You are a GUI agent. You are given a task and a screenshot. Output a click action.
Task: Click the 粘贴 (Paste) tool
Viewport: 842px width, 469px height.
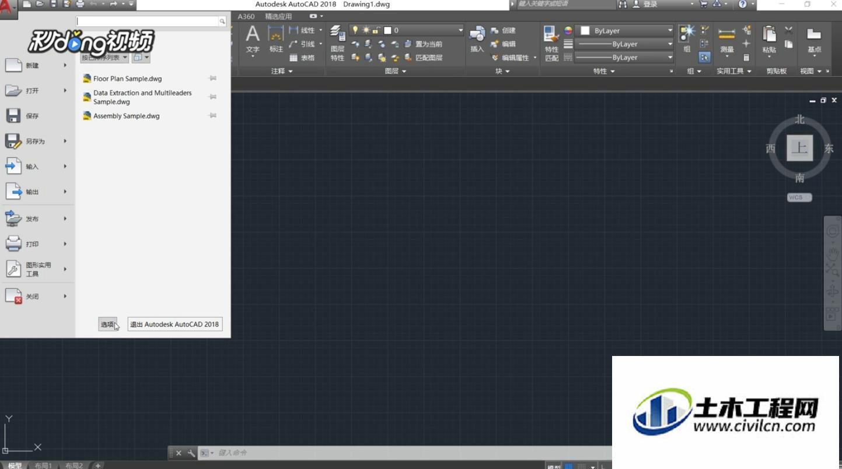769,40
